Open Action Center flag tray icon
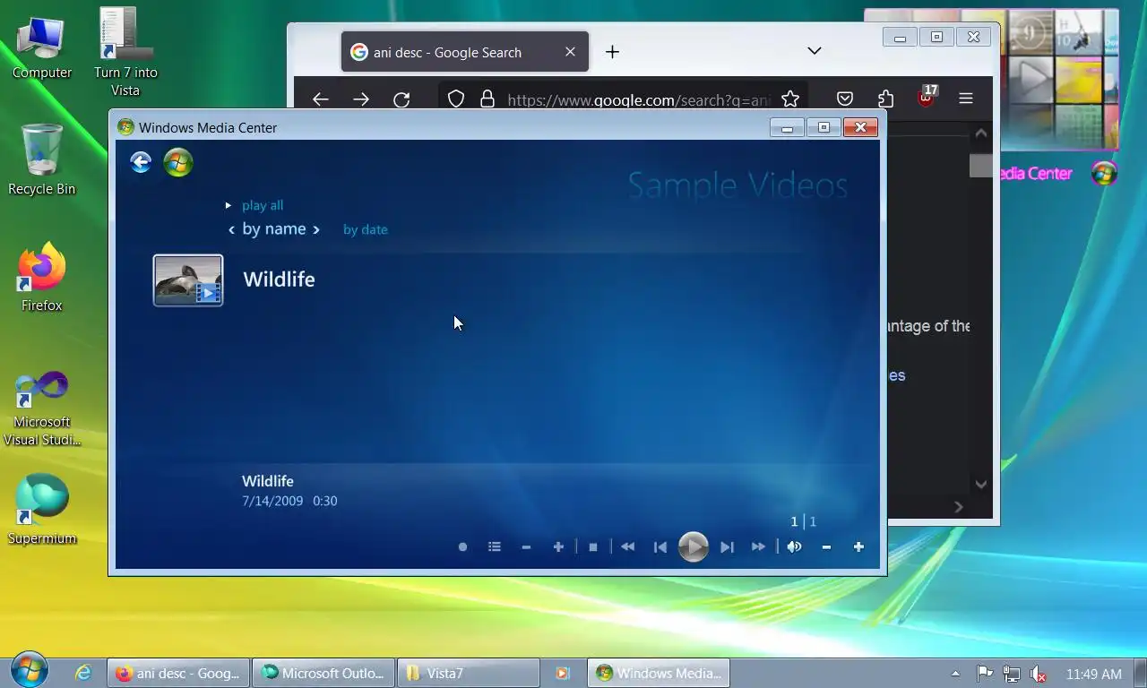 pos(984,674)
